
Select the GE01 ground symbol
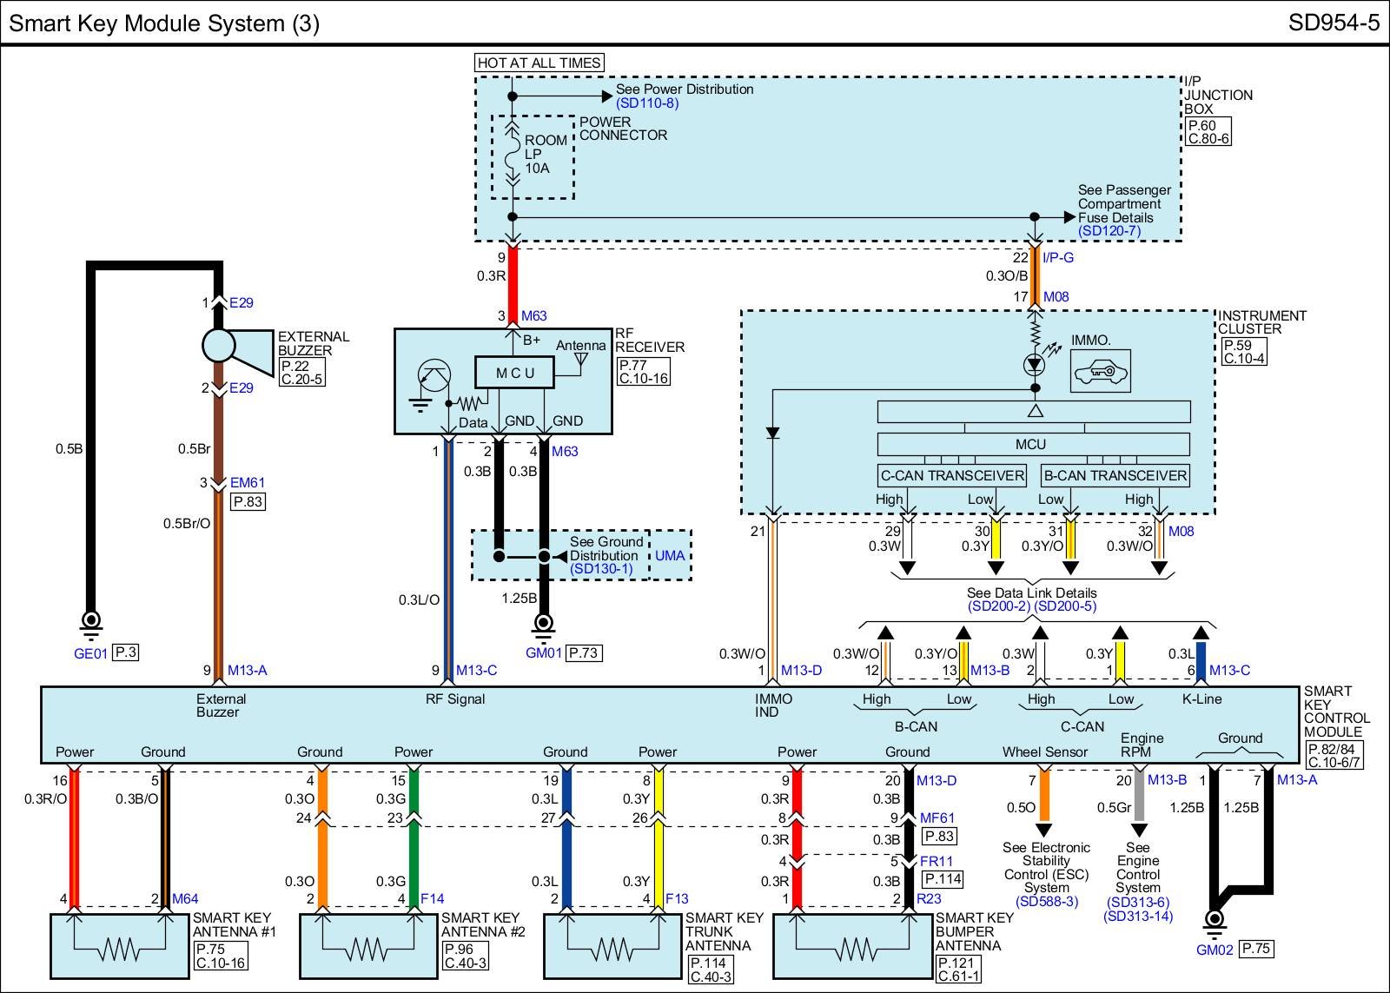point(90,622)
